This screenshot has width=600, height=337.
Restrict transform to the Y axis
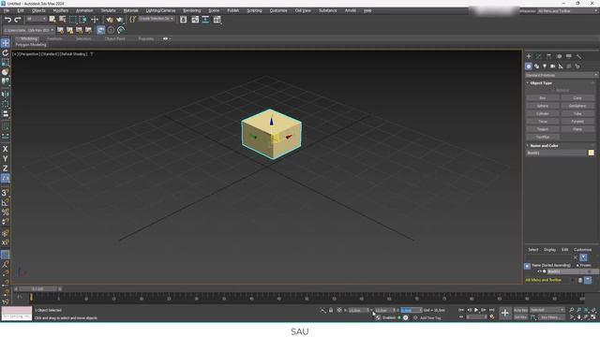point(6,158)
